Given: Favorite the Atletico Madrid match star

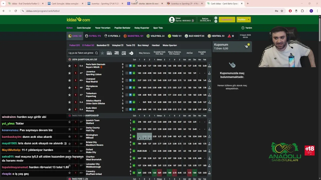Looking at the screenshot, I should [69, 102].
